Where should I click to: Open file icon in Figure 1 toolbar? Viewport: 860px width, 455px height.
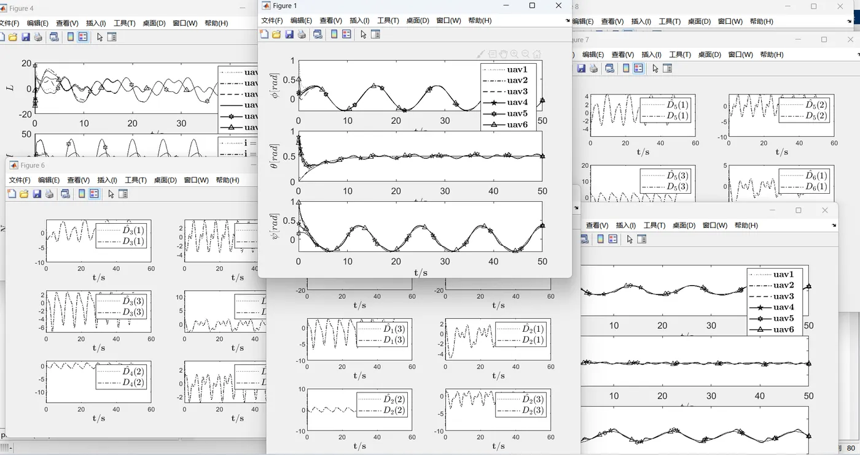click(x=276, y=34)
